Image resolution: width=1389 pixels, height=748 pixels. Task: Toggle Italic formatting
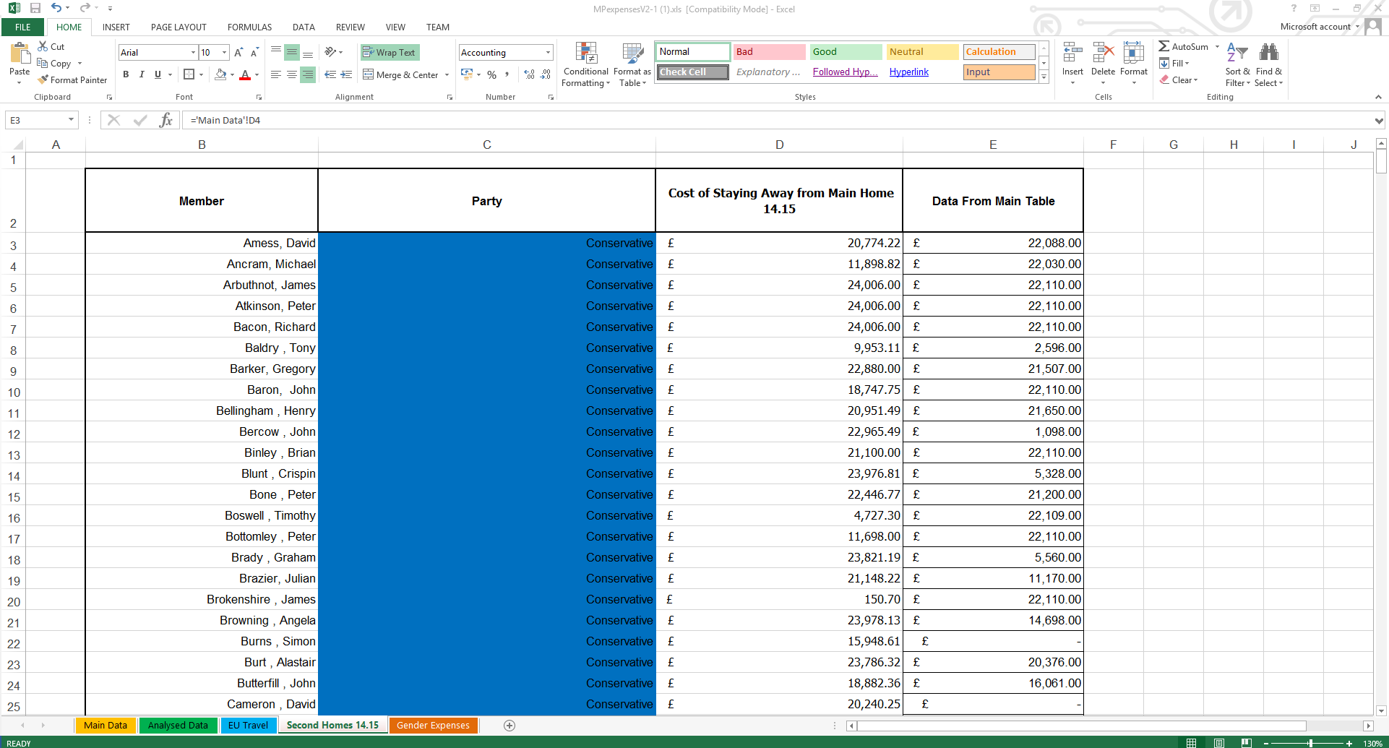tap(142, 74)
